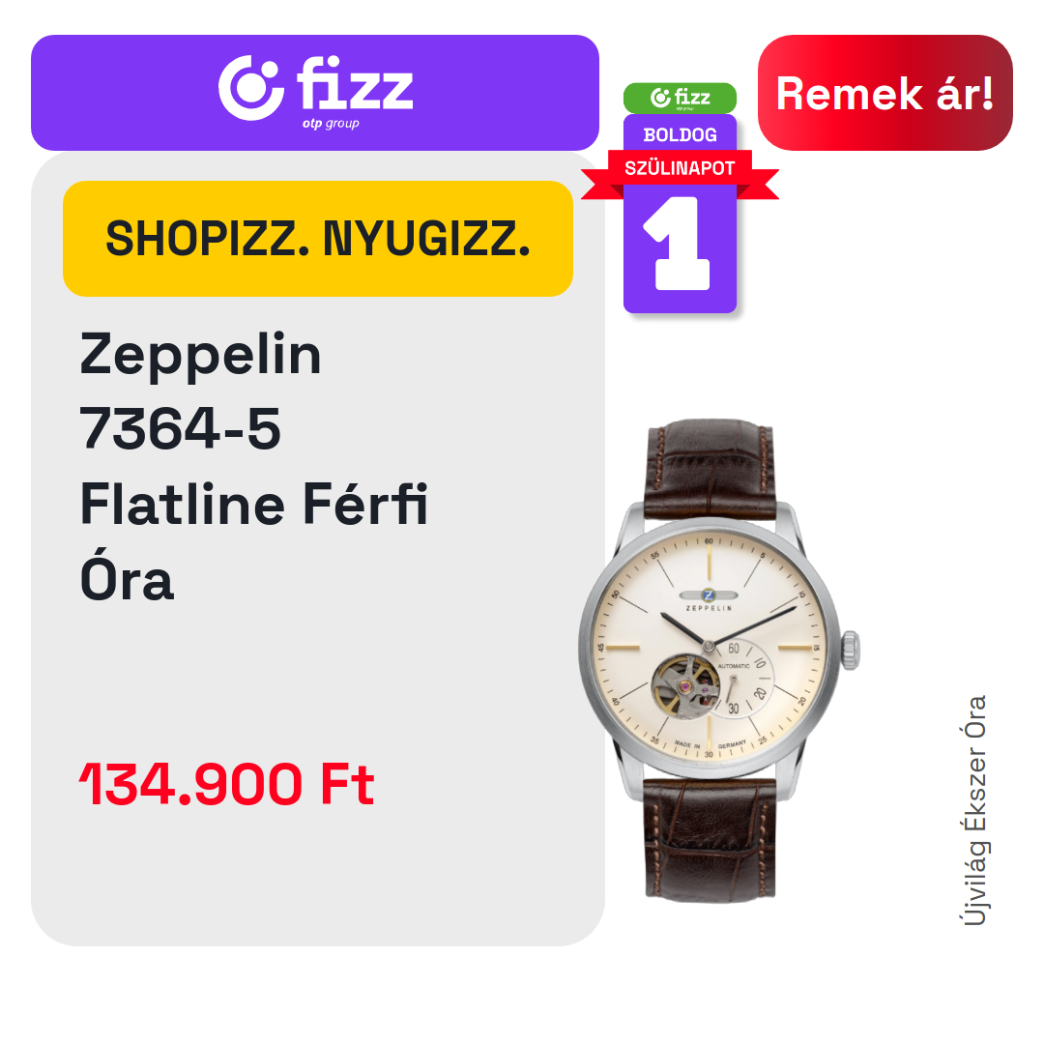Click the BOLDOG label on the birthday badge

coord(680,135)
